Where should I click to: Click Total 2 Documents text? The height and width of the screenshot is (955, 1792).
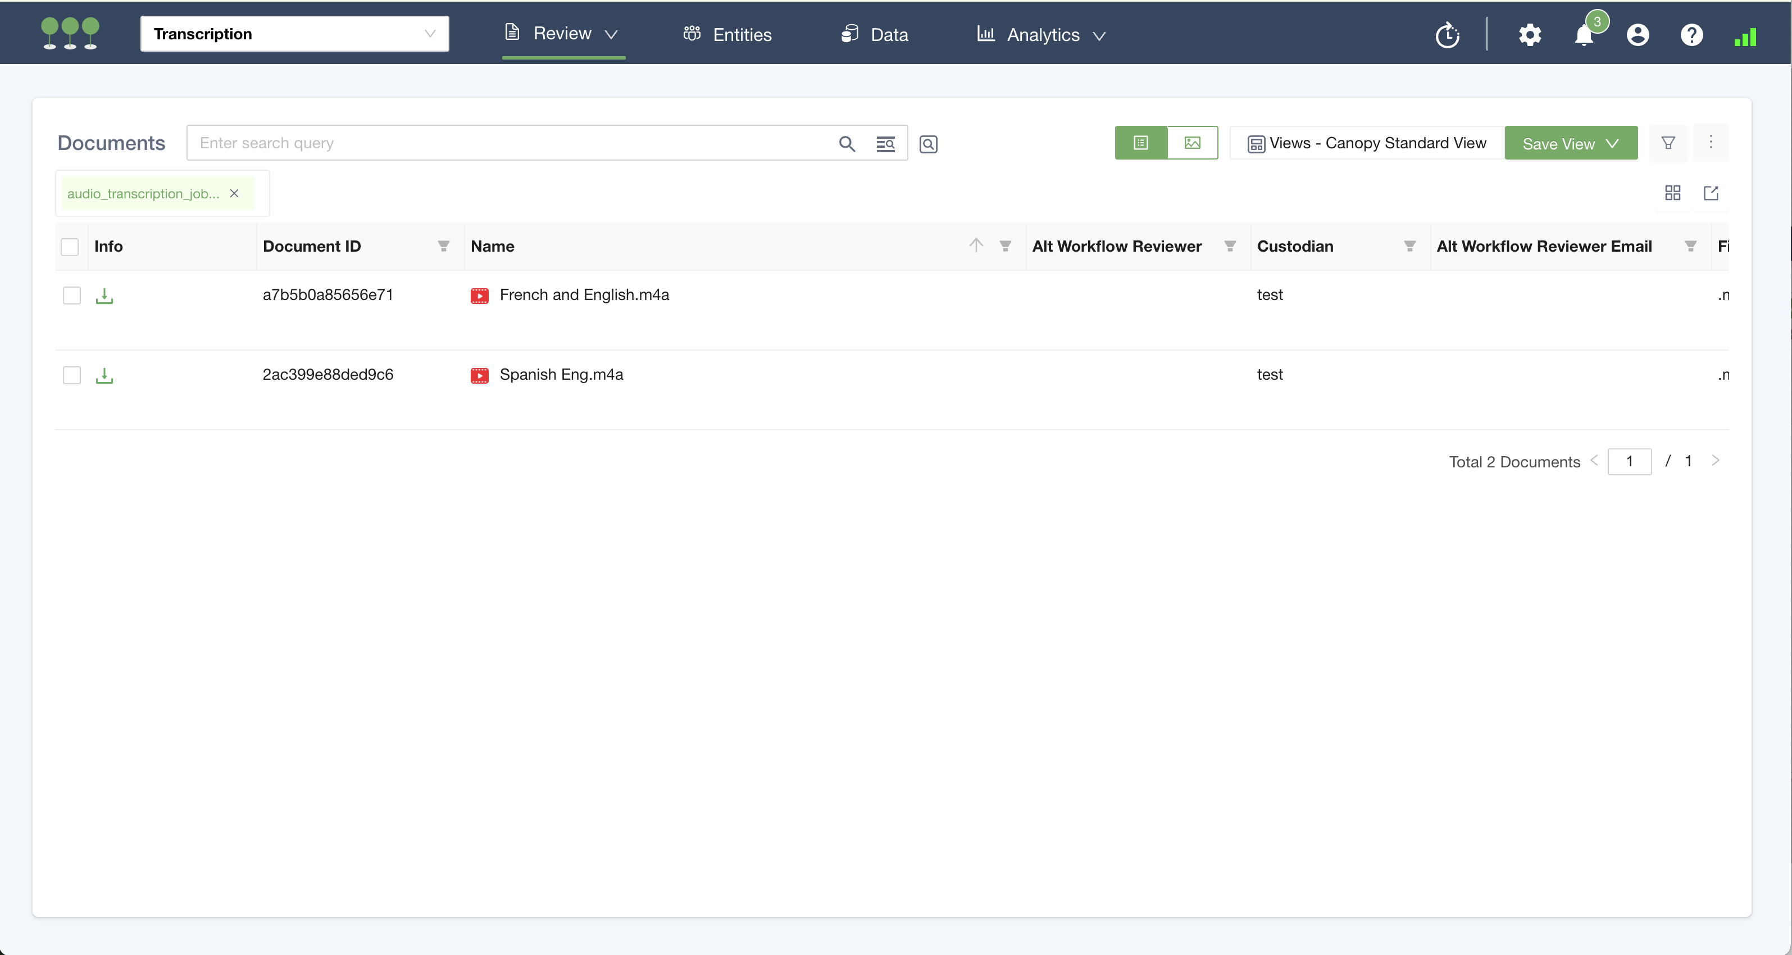click(1514, 462)
